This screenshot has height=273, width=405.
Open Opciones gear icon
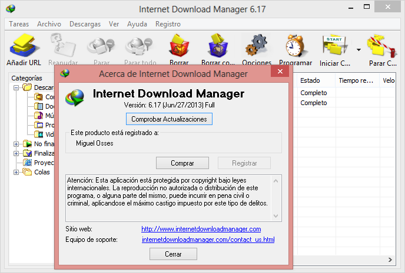point(257,45)
